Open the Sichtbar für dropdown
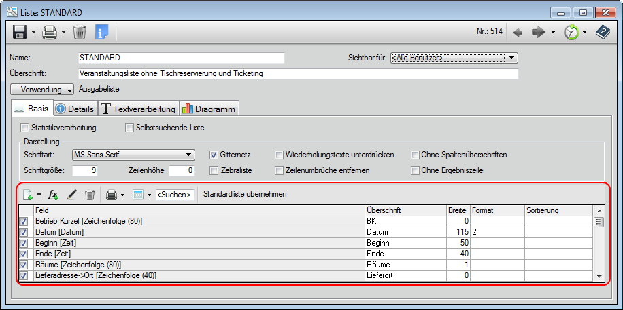623x310 pixels. 513,58
